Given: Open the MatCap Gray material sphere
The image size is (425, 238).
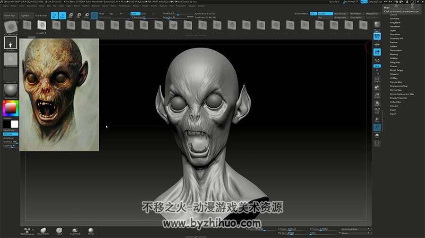Looking at the screenshot, I should click(10, 90).
